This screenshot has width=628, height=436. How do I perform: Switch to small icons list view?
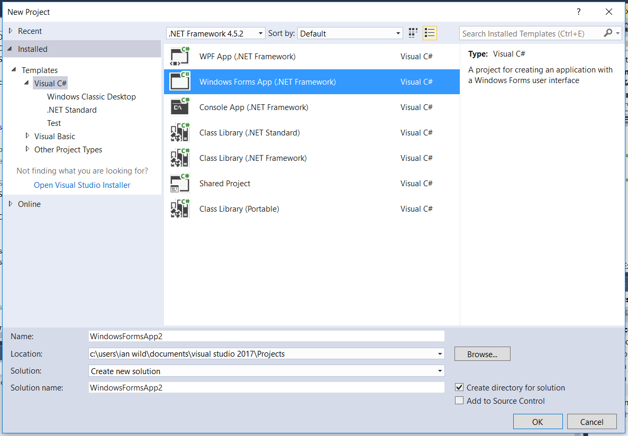pyautogui.click(x=430, y=33)
